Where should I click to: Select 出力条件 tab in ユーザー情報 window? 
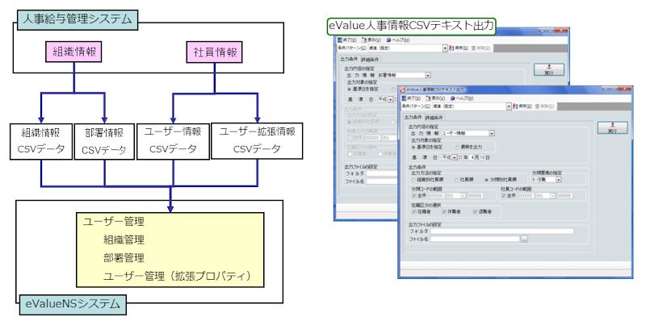coord(413,117)
